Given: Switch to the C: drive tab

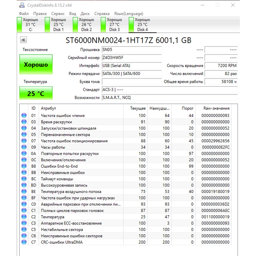Looking at the screenshot, I should click(x=30, y=25).
